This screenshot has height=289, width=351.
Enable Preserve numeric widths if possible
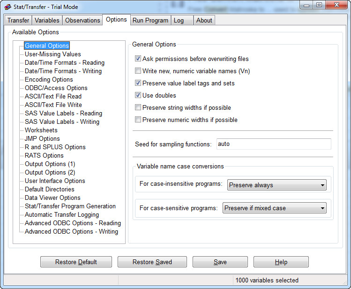138,120
